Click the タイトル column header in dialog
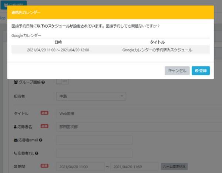The height and width of the screenshot is (173, 222). pos(157,42)
